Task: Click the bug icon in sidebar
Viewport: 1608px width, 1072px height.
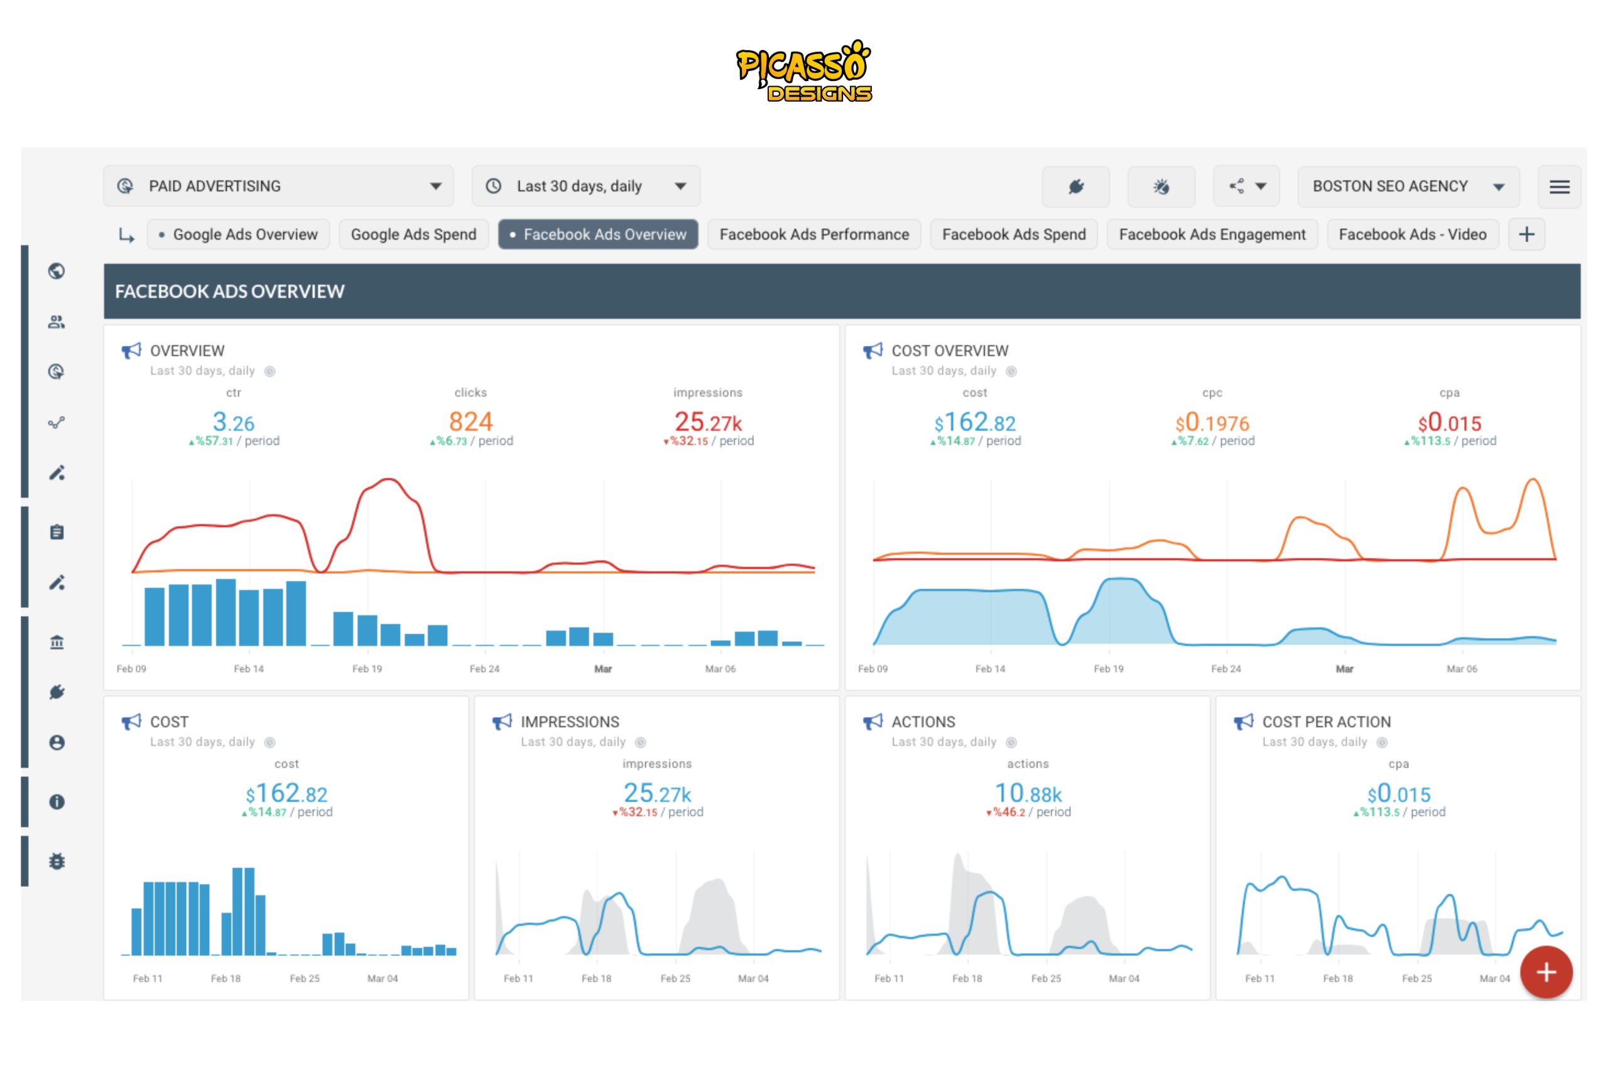Action: click(x=57, y=862)
